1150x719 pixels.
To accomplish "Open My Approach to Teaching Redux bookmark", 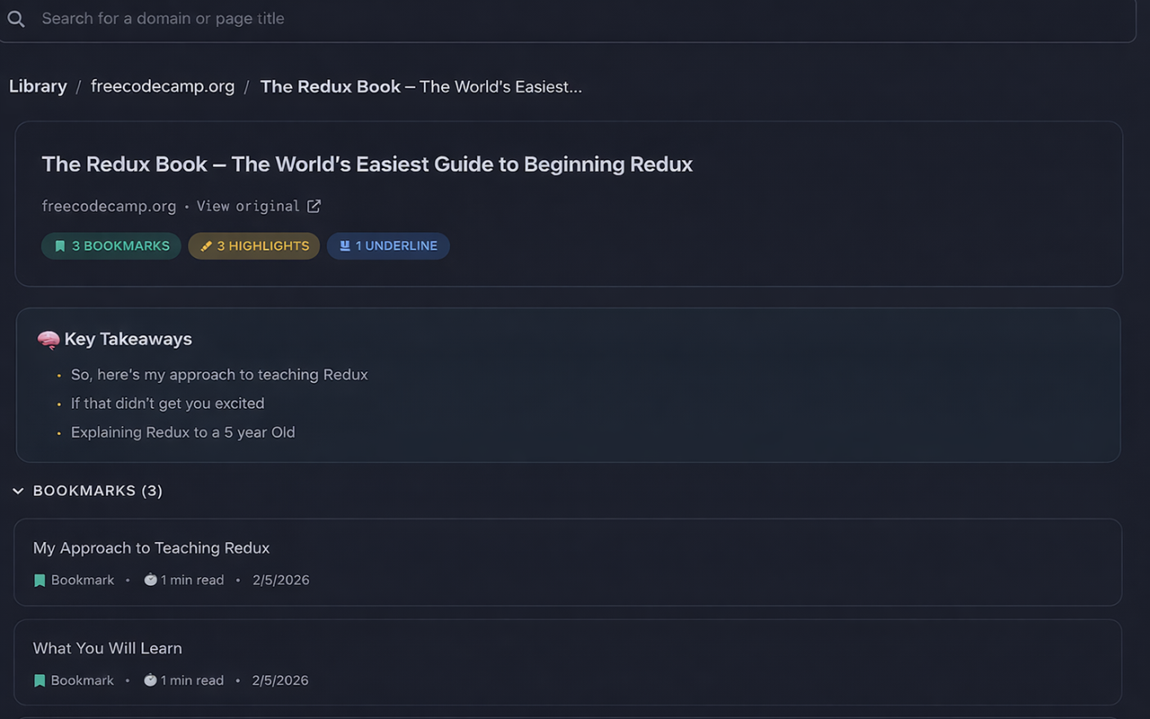I will coord(568,562).
